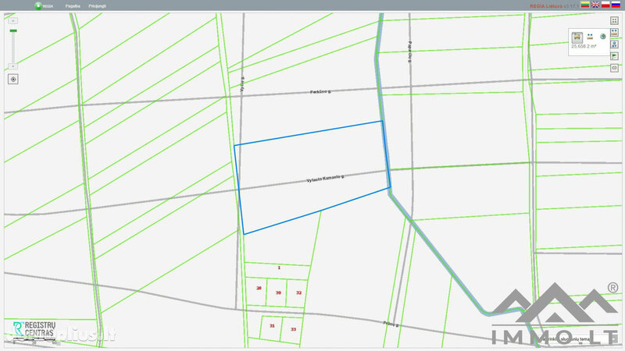Open the layers grid tool button
Viewport: 625px width, 351px height.
coord(614,21)
